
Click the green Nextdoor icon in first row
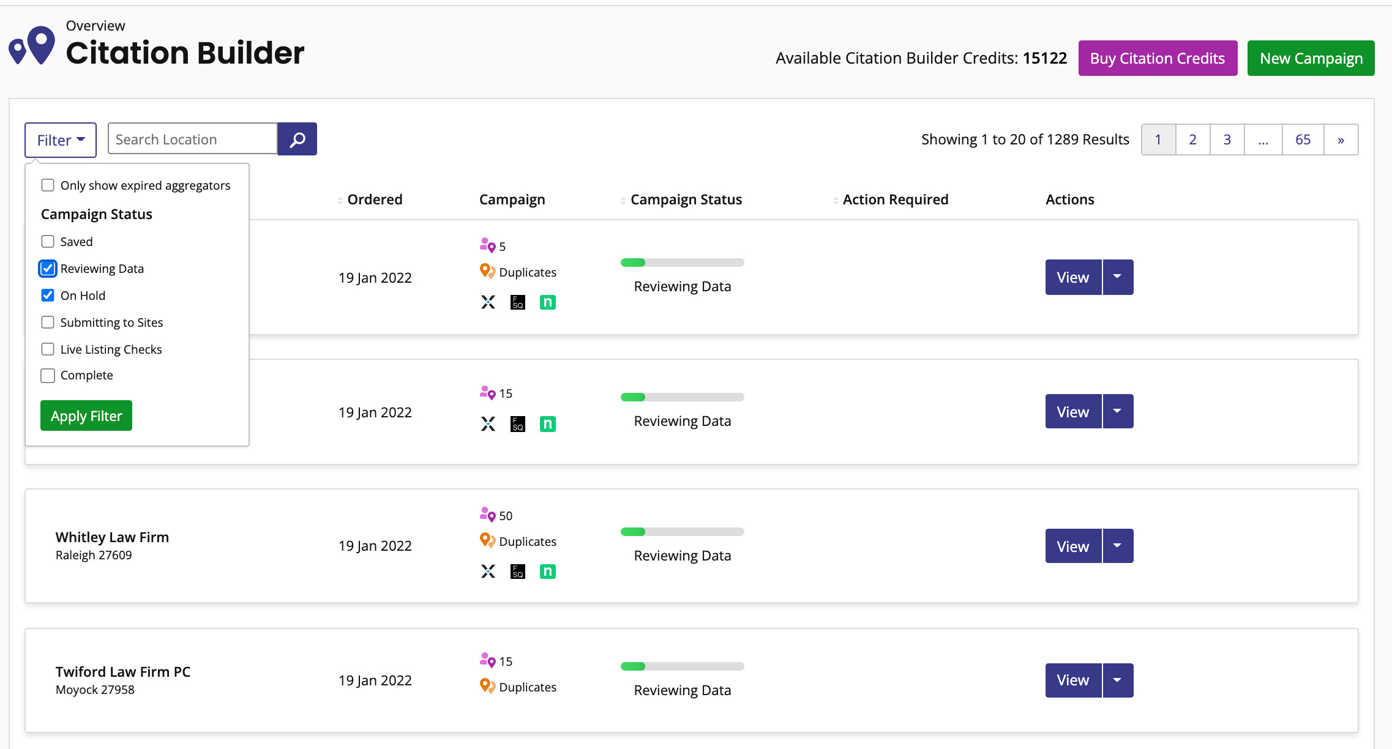[x=548, y=302]
